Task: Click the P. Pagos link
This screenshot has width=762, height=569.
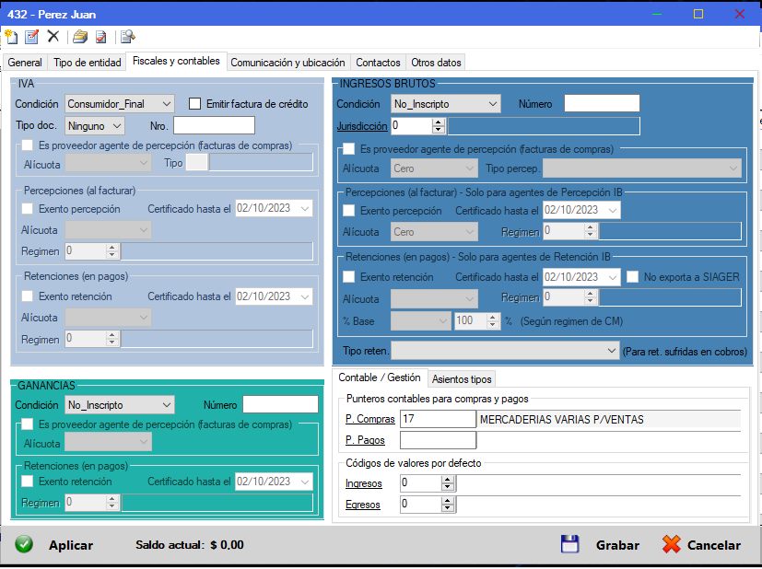Action: tap(365, 440)
